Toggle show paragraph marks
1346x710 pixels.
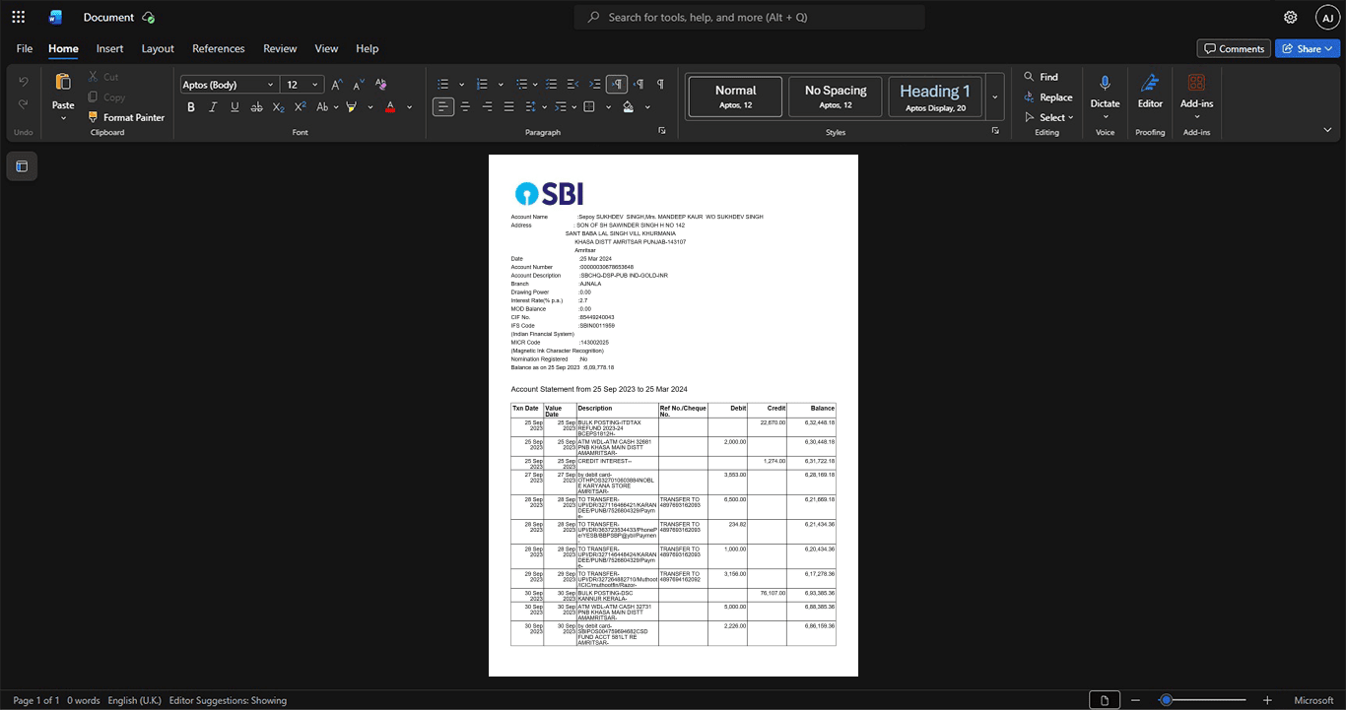(660, 85)
